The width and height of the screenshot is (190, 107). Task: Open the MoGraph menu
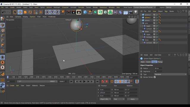[57, 7]
